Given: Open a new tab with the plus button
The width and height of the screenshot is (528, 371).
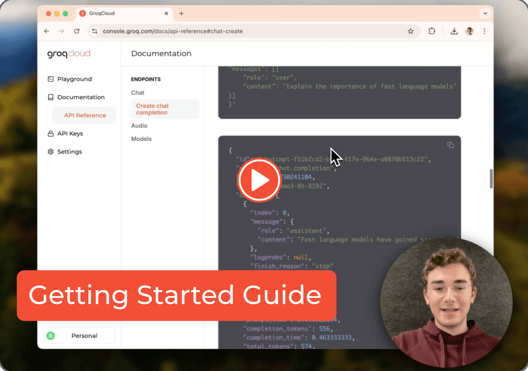Looking at the screenshot, I should point(181,13).
